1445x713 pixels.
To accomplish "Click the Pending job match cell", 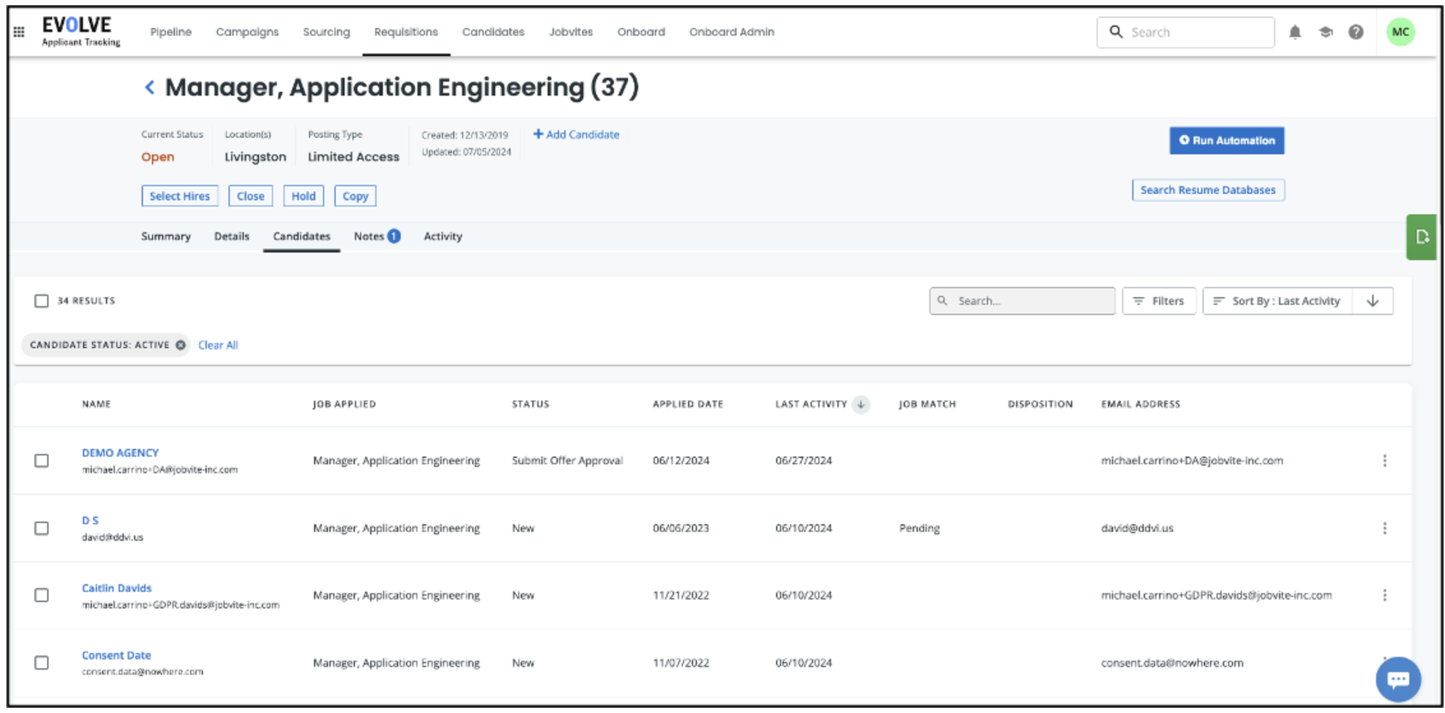I will 920,528.
